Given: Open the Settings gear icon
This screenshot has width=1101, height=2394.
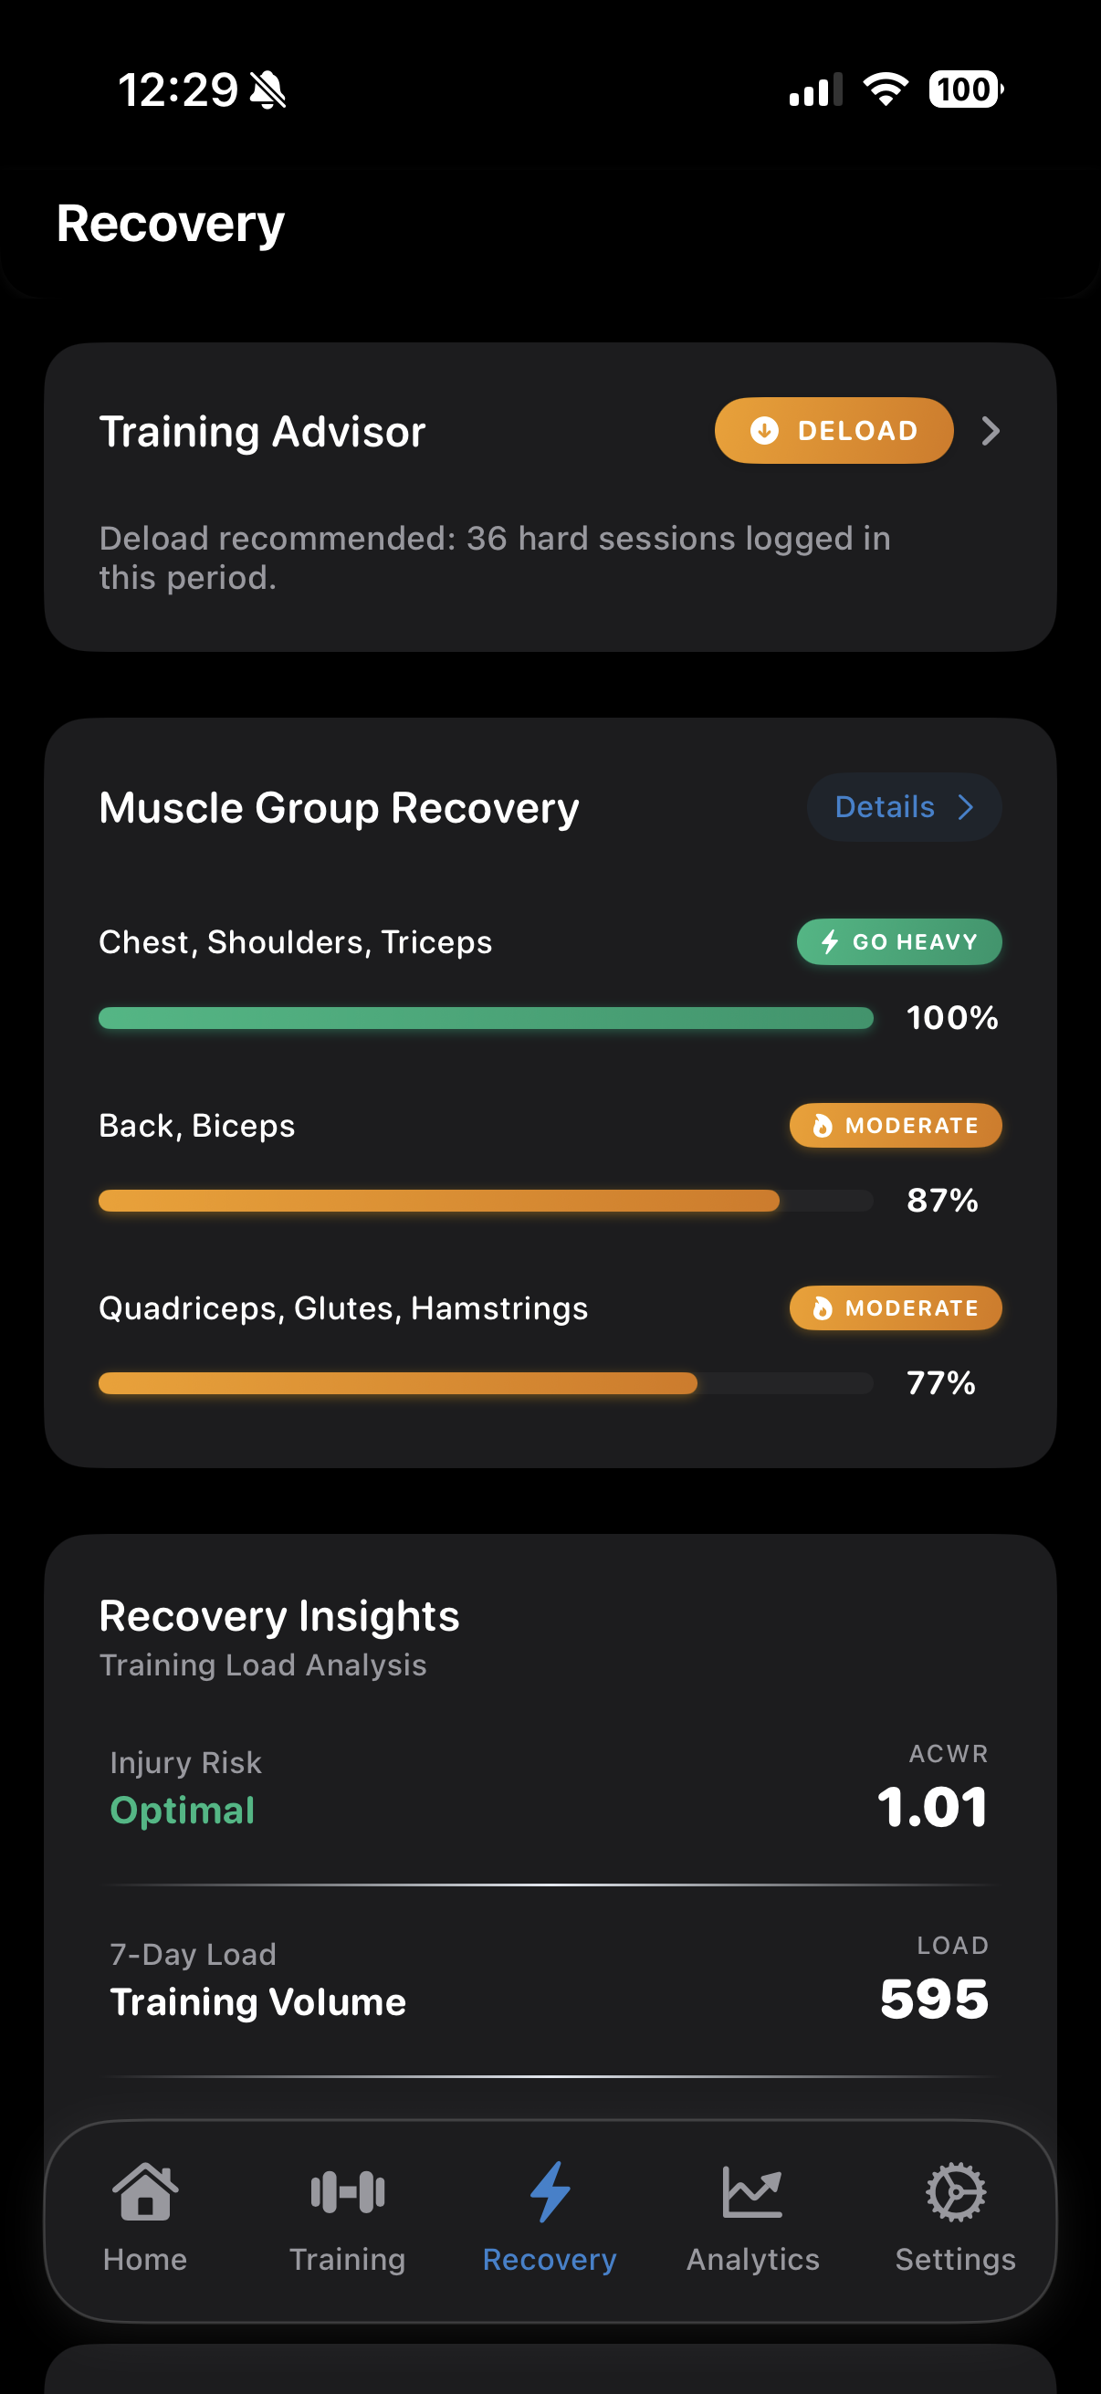Looking at the screenshot, I should pos(955,2191).
